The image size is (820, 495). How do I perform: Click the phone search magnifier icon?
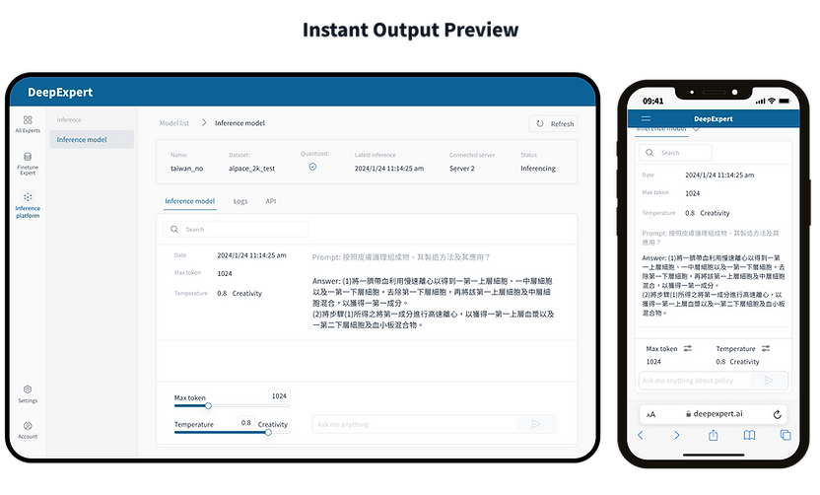point(649,153)
